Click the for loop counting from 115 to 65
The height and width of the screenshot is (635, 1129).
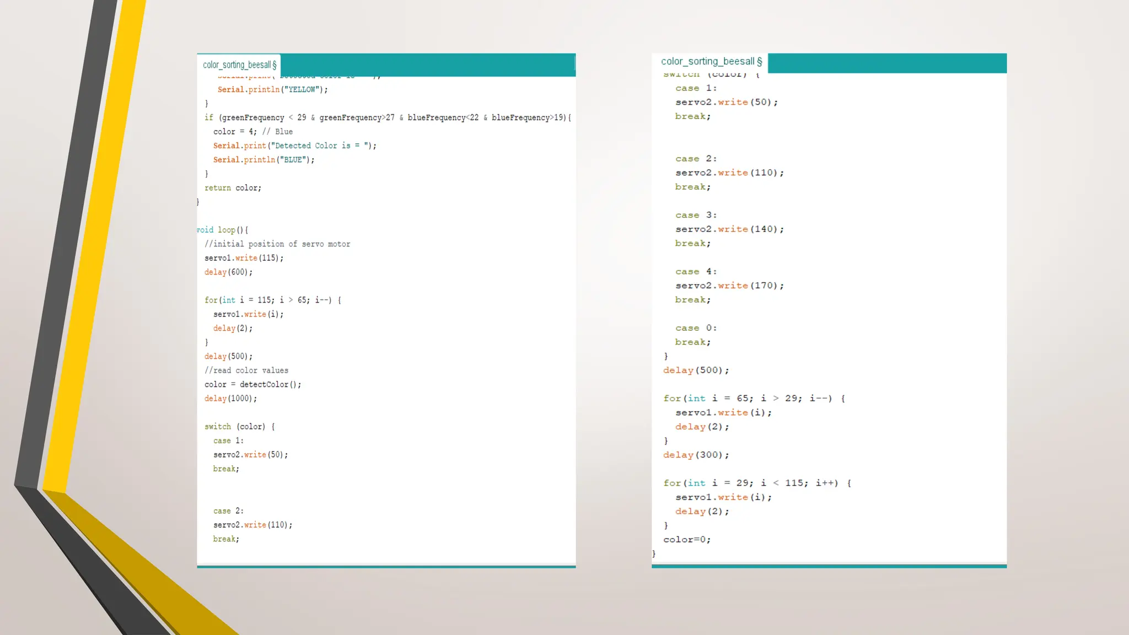(x=273, y=300)
